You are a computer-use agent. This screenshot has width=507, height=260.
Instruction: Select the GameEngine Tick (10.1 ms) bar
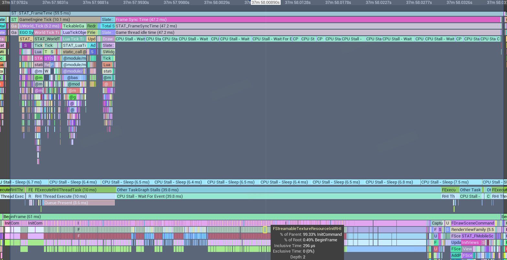(59, 20)
